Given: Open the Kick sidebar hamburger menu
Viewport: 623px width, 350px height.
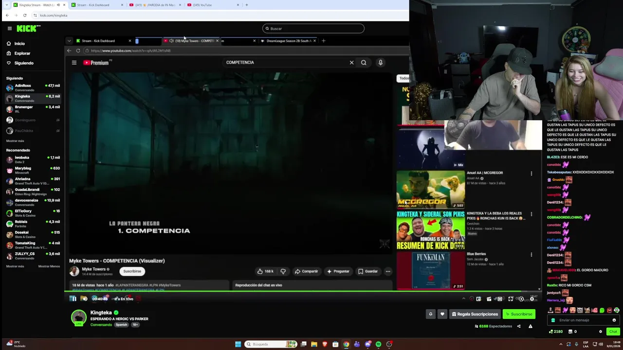Looking at the screenshot, I should (x=9, y=29).
